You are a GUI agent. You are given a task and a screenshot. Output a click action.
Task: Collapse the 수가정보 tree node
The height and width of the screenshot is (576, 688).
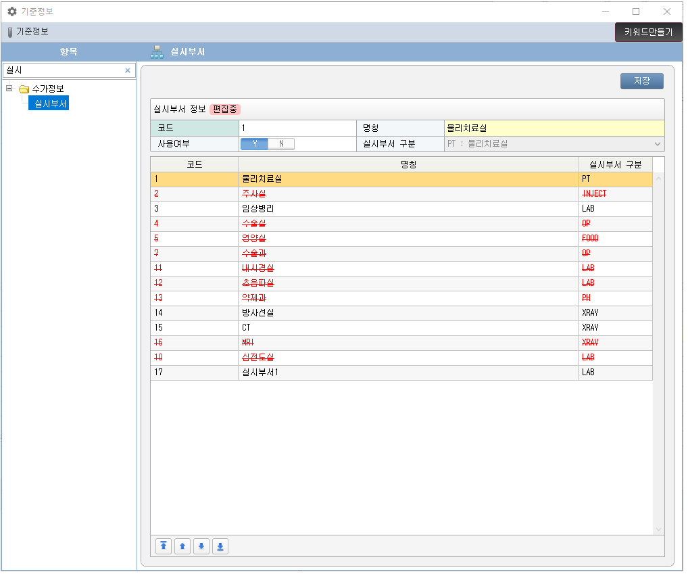pos(9,89)
